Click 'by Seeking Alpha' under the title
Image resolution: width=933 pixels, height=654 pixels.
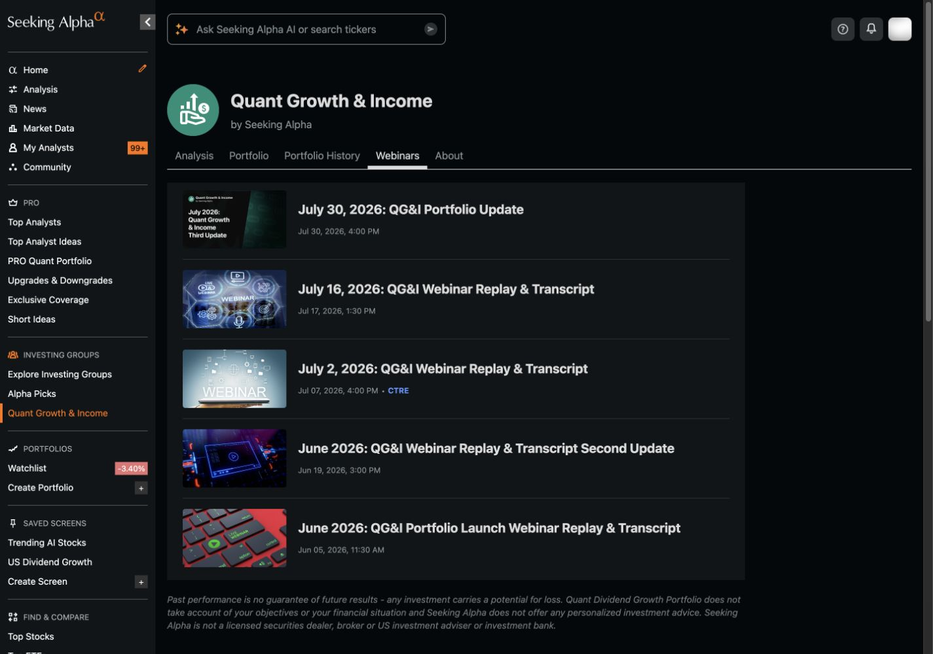tap(271, 125)
